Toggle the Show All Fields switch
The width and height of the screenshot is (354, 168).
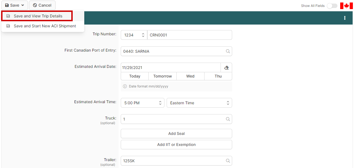coord(332,6)
